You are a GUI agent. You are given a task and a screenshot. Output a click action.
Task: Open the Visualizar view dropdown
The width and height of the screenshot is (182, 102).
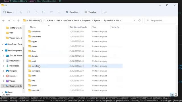[92, 12]
